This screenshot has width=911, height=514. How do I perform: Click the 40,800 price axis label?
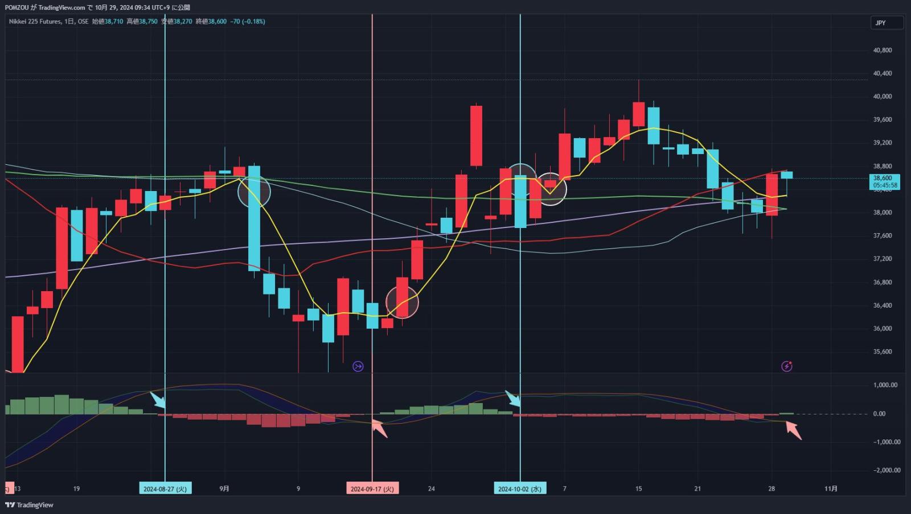pos(883,50)
